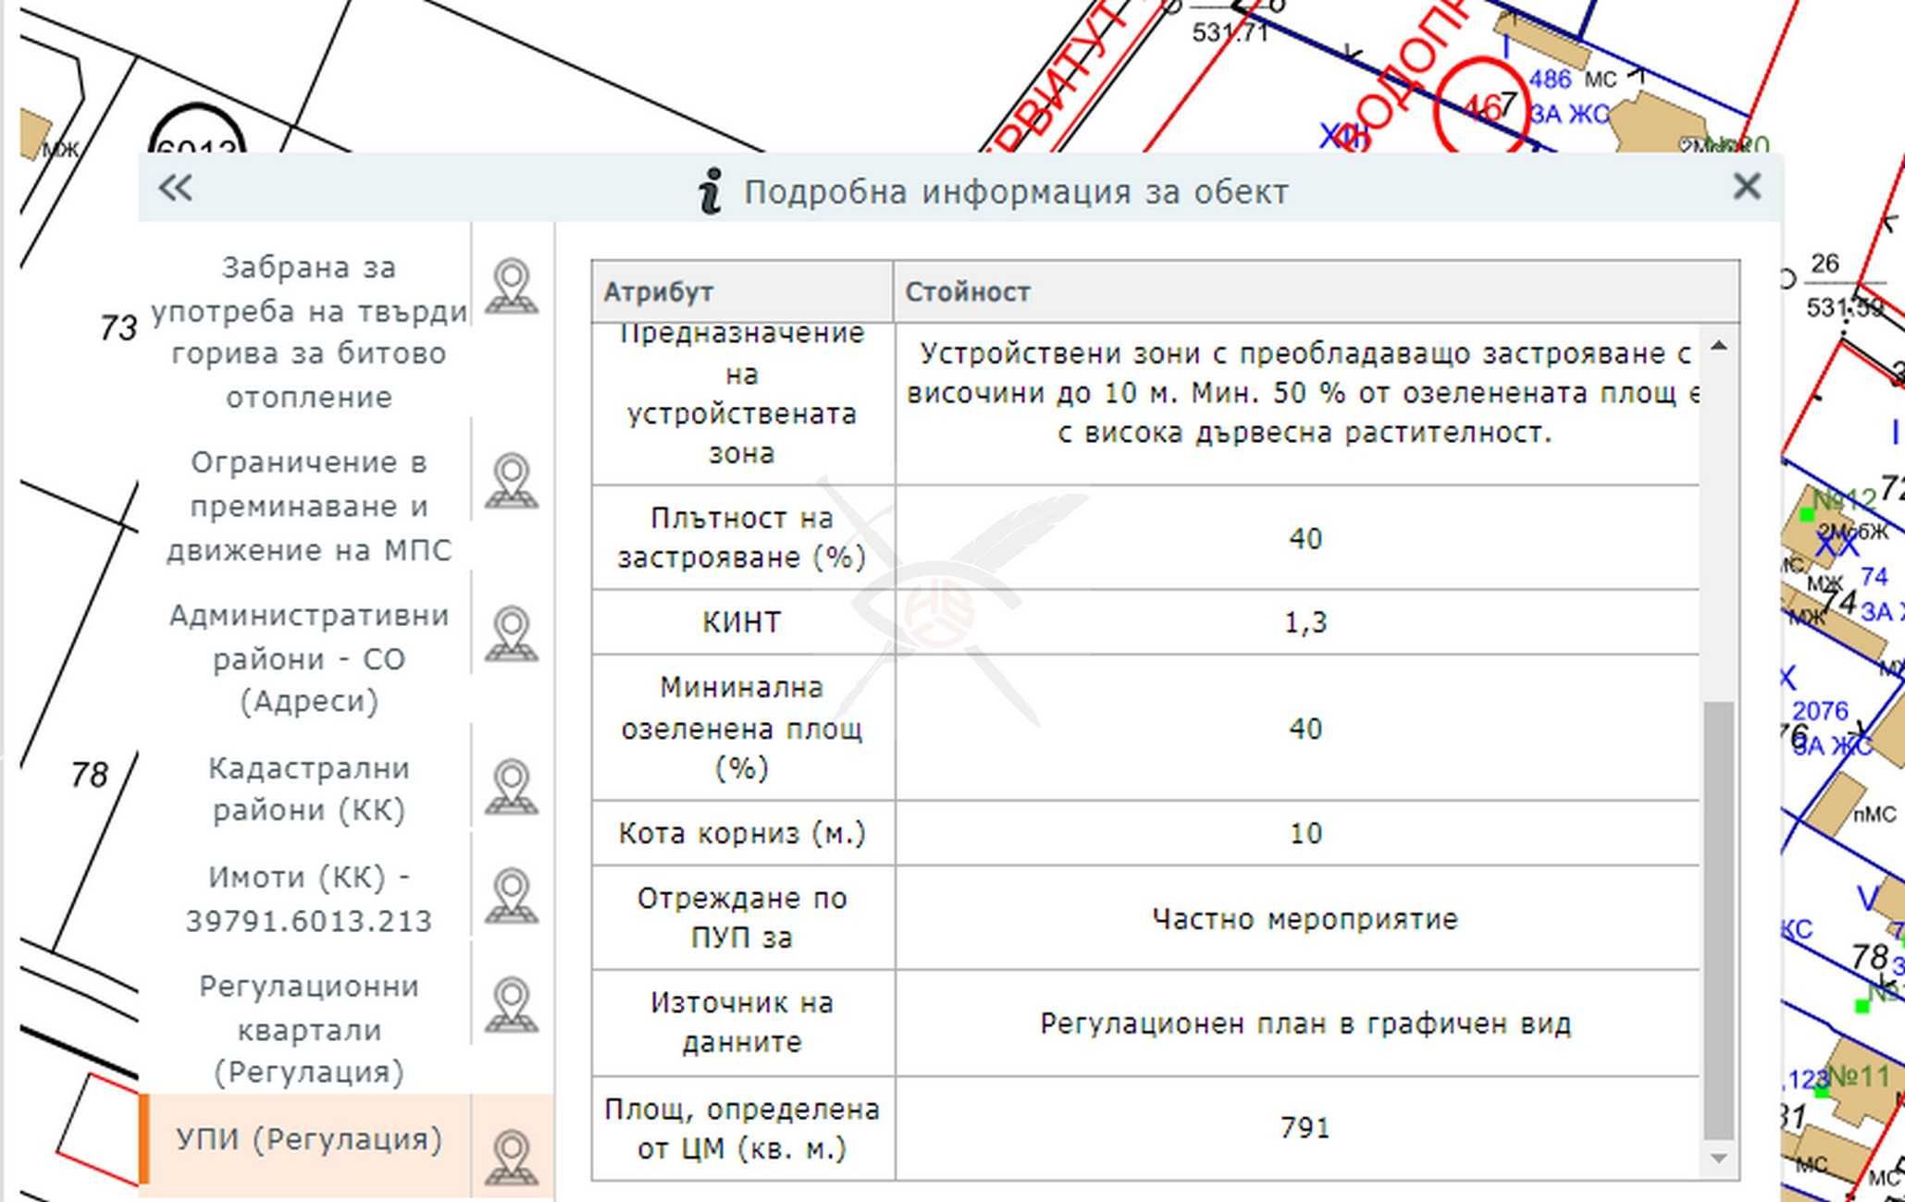Locate regulation quarters layer on map

tap(512, 1005)
